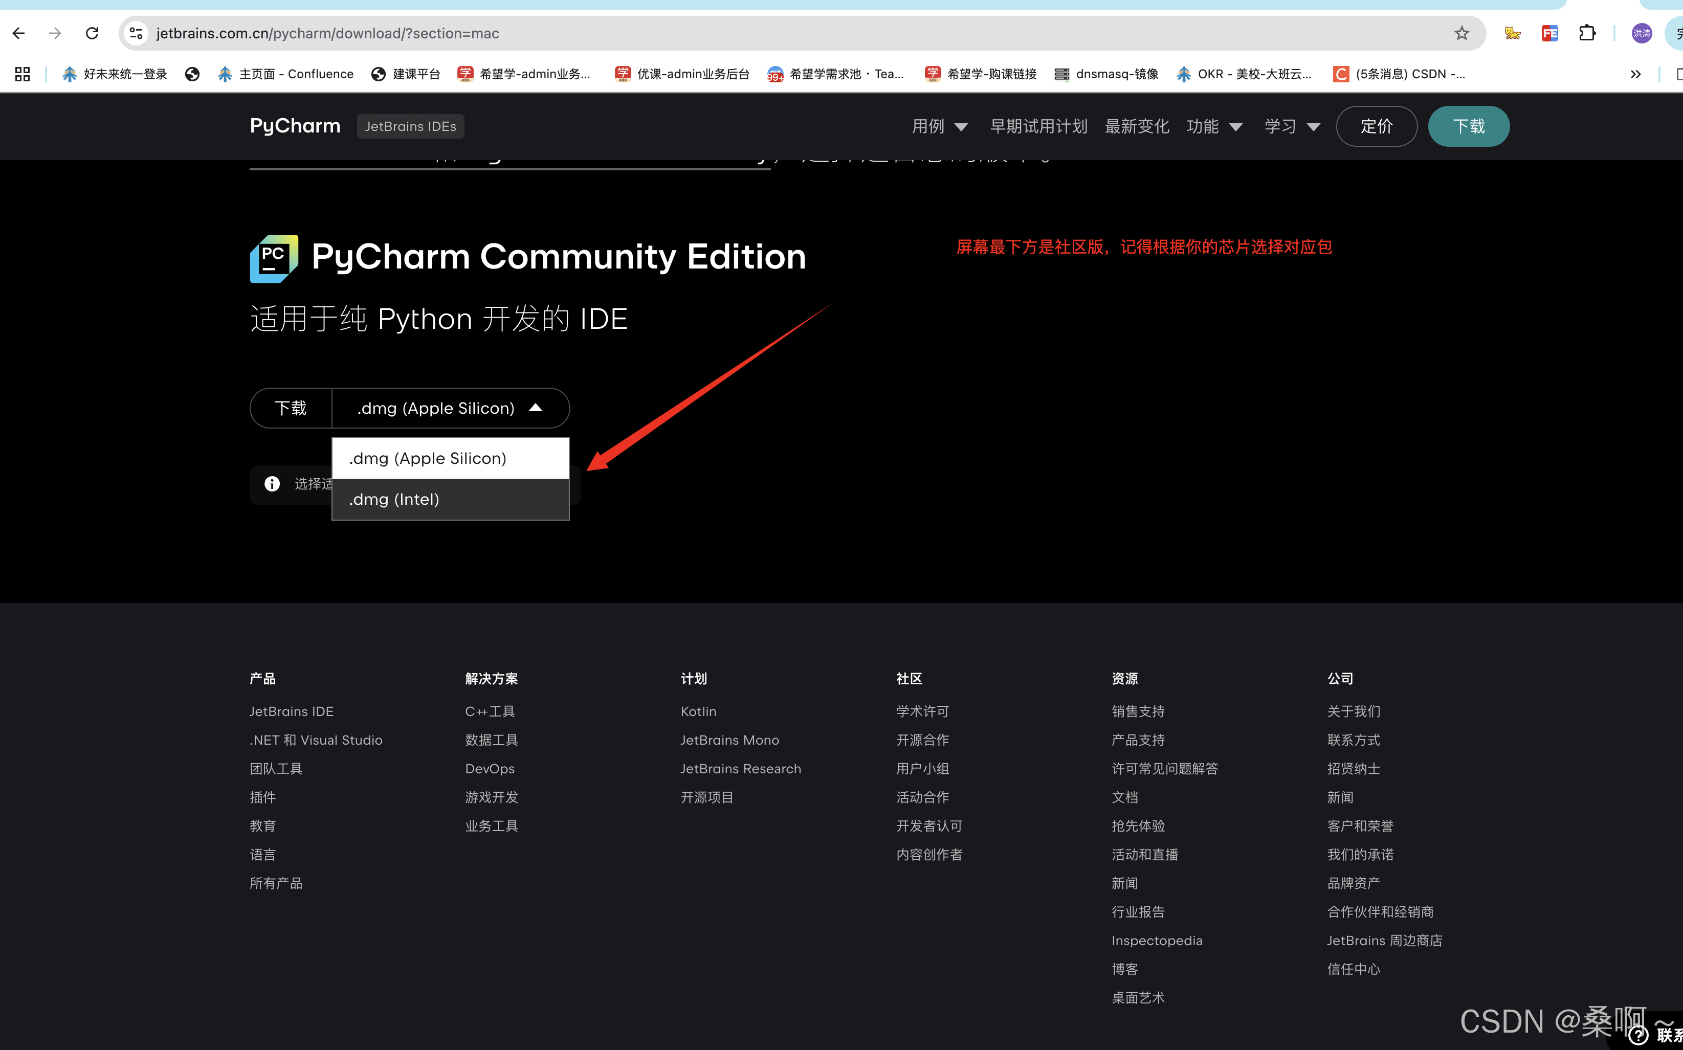
Task: Show more bookmarks with the chevron
Action: click(1635, 74)
